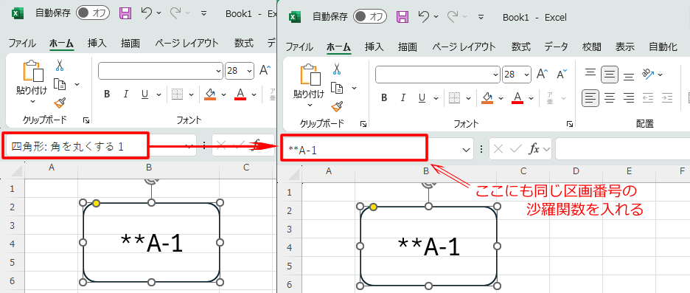Toggle Underline in the right window
This screenshot has width=690, height=293.
422,97
